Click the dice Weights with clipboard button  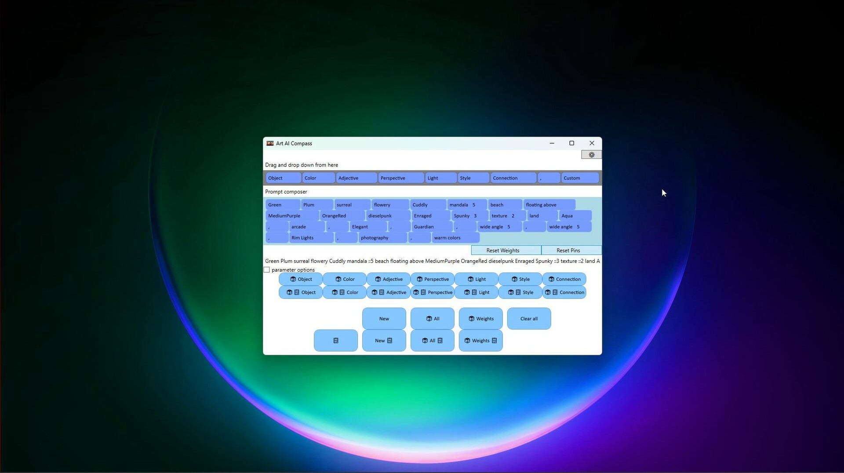pos(480,341)
